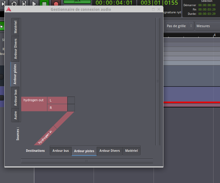The width and height of the screenshot is (220, 183).
Task: Click the Destinations label
Action: click(x=35, y=151)
